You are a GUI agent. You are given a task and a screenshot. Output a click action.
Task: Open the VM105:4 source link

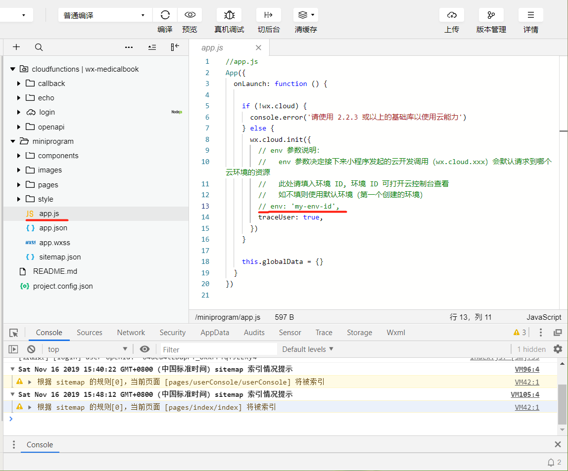tap(525, 394)
